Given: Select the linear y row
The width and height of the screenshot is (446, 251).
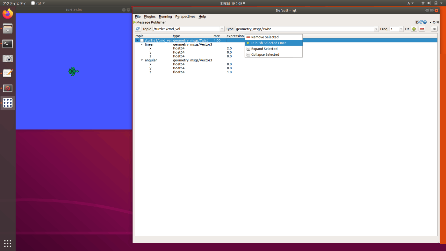Looking at the screenshot, I should tap(286, 52).
